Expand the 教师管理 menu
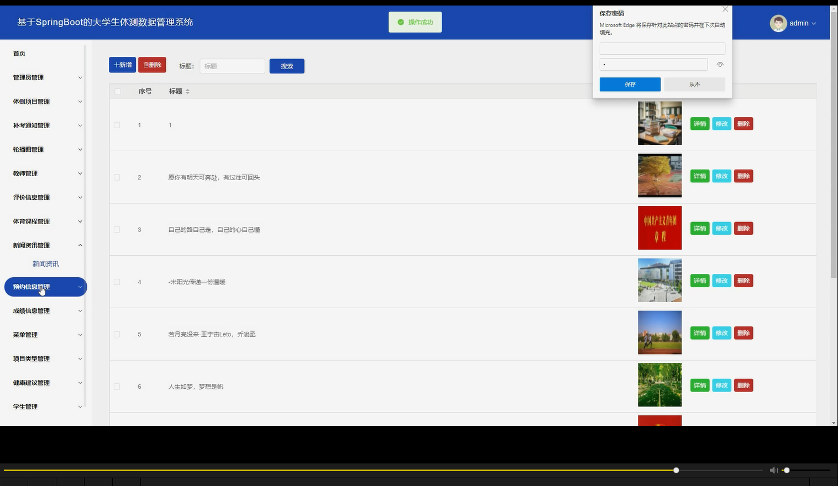838x486 pixels. coord(46,173)
